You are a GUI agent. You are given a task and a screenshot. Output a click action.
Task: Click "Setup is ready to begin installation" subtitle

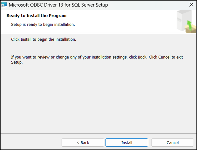click(43, 24)
